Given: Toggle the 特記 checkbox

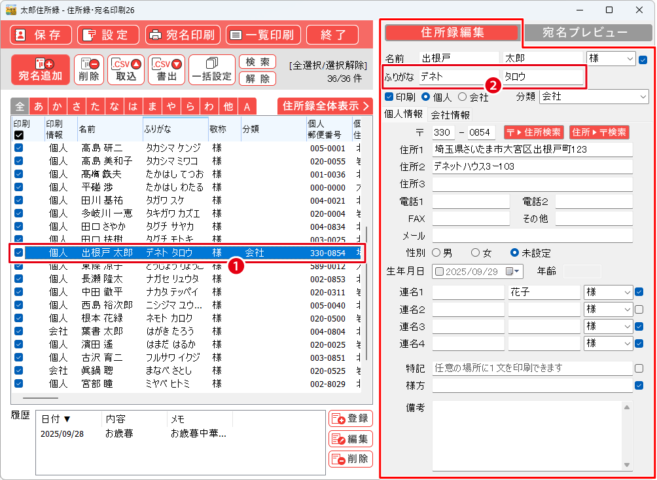Looking at the screenshot, I should pos(639,368).
